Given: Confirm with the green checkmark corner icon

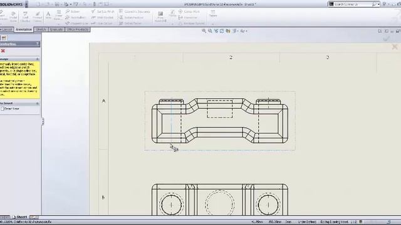Looking at the screenshot, I should point(387,39).
